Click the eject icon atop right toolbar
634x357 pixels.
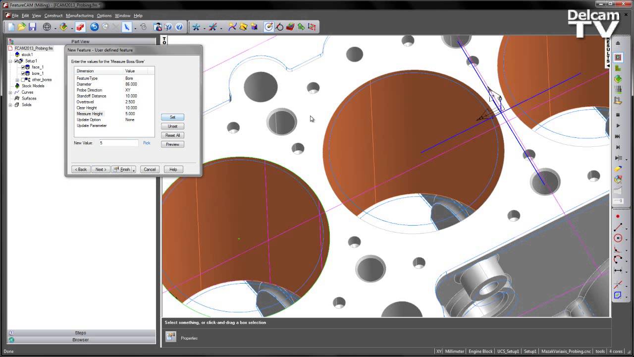(x=618, y=43)
